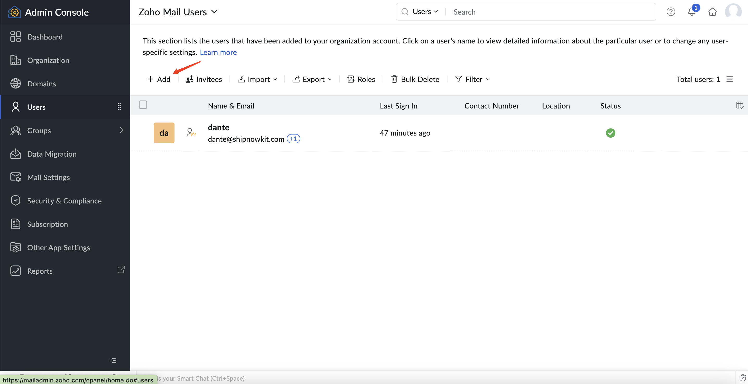Click the Groups people icon
748x384 pixels.
tap(15, 130)
